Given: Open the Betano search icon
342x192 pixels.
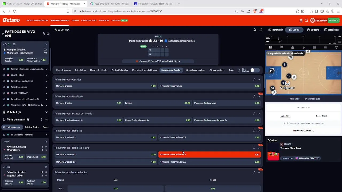Looking at the screenshot, I should coord(306,21).
